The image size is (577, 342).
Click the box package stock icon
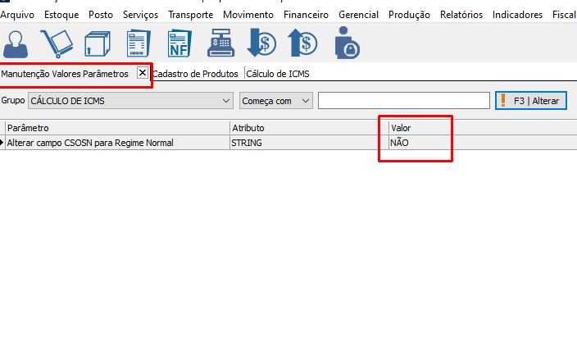pos(97,43)
